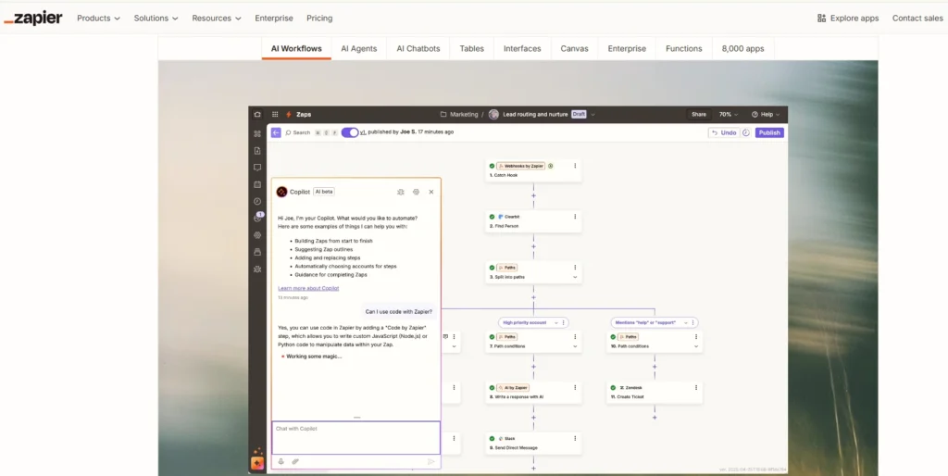948x476 pixels.
Task: Click the Share button
Action: 699,114
